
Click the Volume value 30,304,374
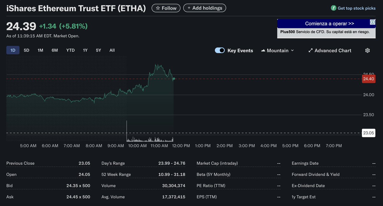tap(174, 186)
